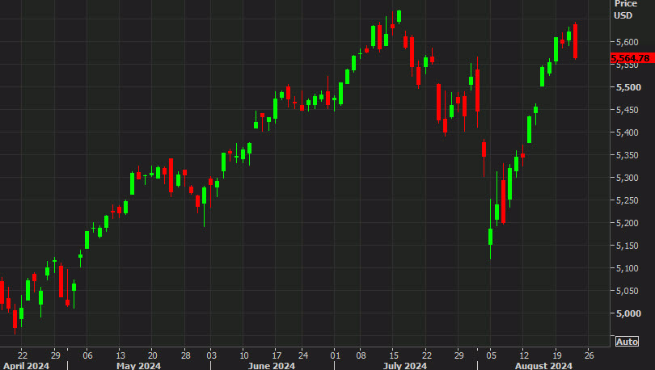The width and height of the screenshot is (655, 370).
Task: Click the date label 15 in July
Action: (x=394, y=355)
